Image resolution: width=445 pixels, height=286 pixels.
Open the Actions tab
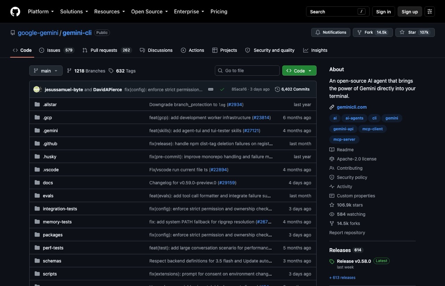(193, 50)
